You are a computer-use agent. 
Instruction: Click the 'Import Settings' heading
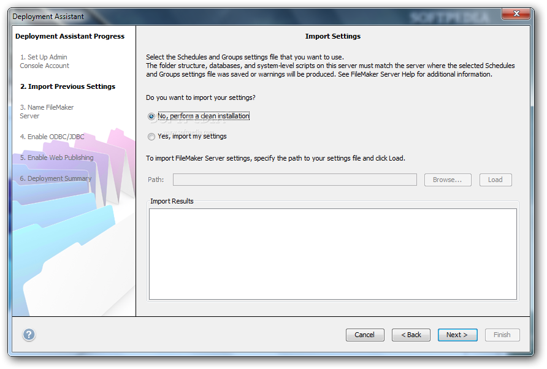[333, 36]
